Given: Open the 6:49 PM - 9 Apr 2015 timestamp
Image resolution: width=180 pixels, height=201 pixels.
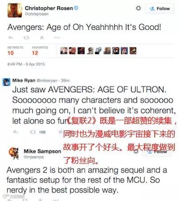Looking at the screenshot, I should coord(26,64).
